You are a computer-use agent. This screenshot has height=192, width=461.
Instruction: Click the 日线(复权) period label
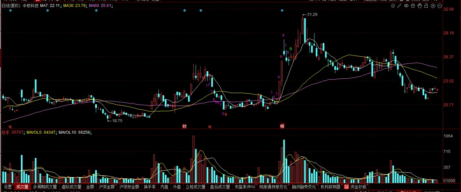click(x=11, y=6)
